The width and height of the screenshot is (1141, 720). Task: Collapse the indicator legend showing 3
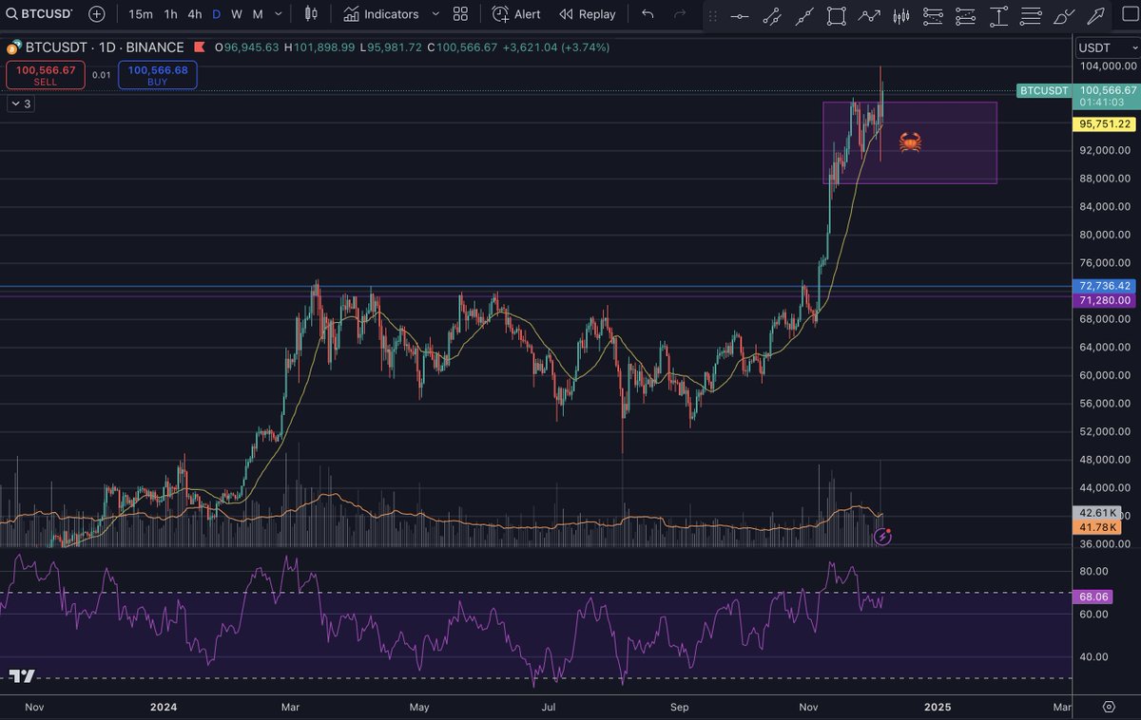(x=21, y=104)
